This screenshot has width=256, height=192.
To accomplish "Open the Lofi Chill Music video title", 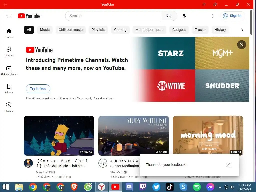I will [62, 163].
